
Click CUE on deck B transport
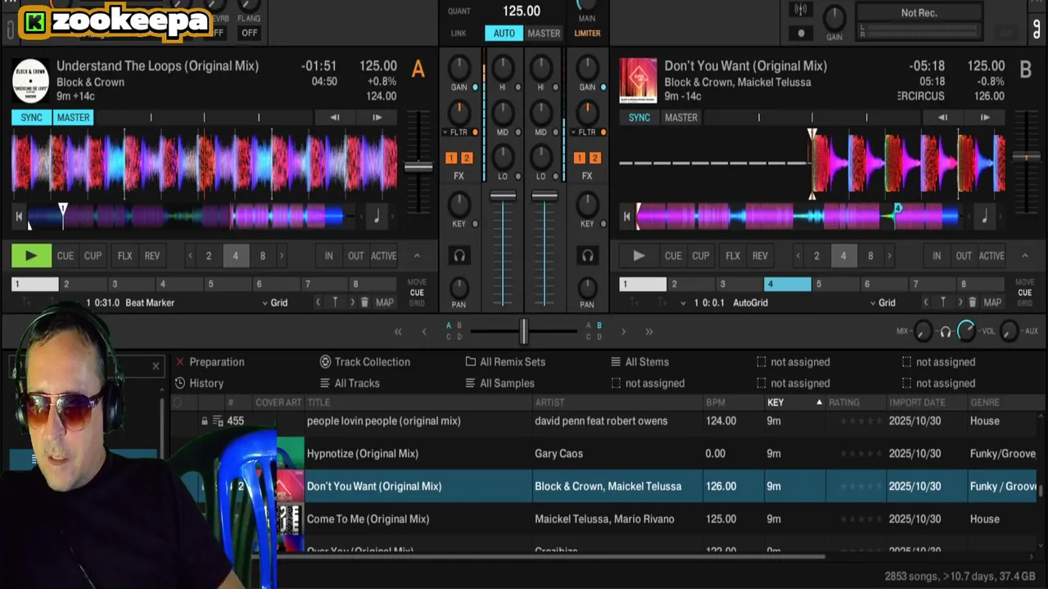(673, 256)
